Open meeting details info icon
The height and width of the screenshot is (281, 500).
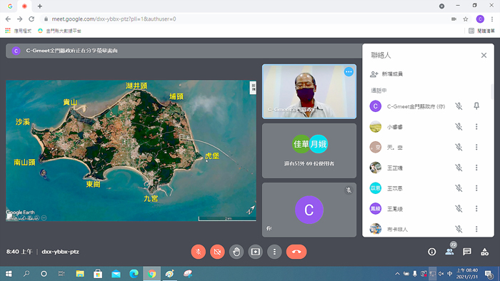(431, 252)
